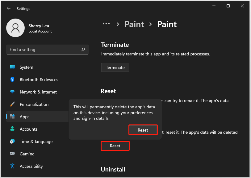Click the Accessibility figure icon
This screenshot has width=251, height=178.
point(12,166)
